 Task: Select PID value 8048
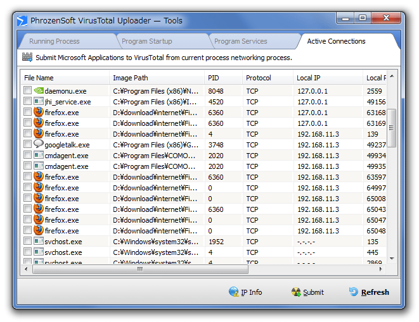click(x=216, y=91)
